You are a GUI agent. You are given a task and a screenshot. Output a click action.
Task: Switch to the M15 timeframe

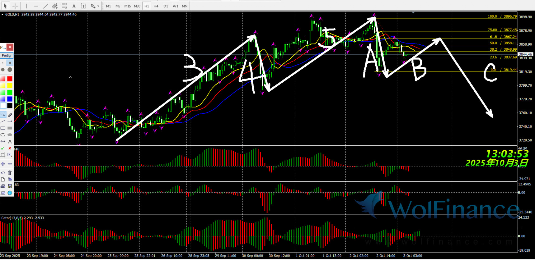point(127,6)
